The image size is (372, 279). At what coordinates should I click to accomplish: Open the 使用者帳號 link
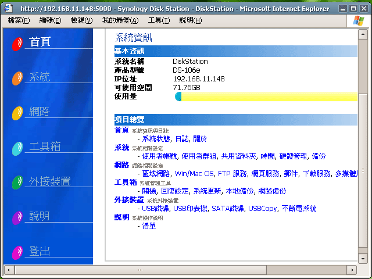click(x=159, y=156)
